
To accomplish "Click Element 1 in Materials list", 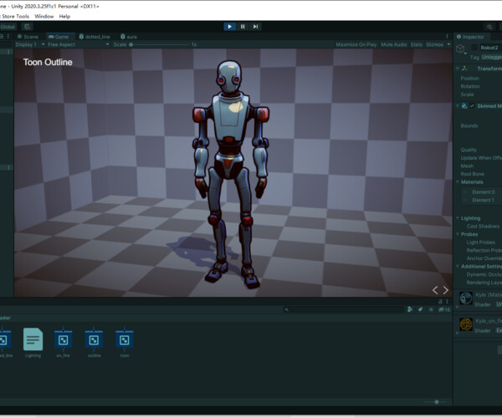I will 483,200.
